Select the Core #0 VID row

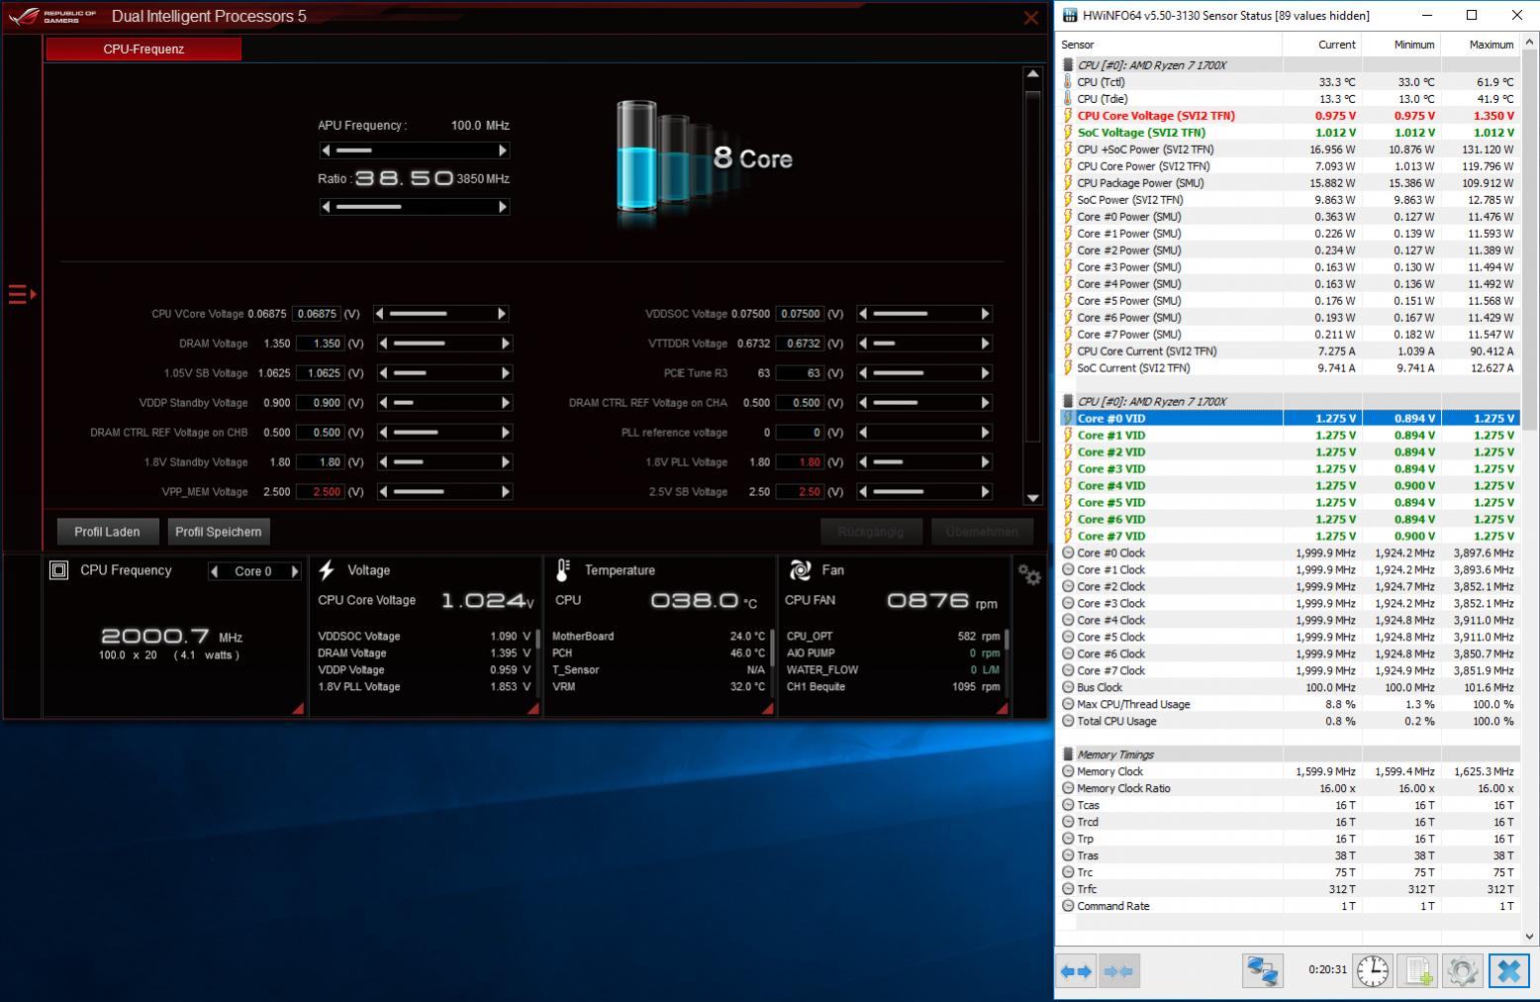1289,419
